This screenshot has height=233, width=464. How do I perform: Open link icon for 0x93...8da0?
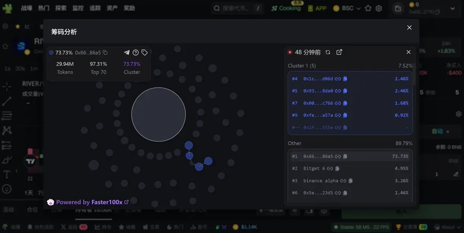(338, 91)
